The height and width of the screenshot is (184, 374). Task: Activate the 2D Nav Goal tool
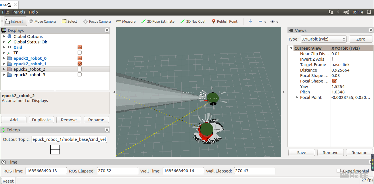193,21
